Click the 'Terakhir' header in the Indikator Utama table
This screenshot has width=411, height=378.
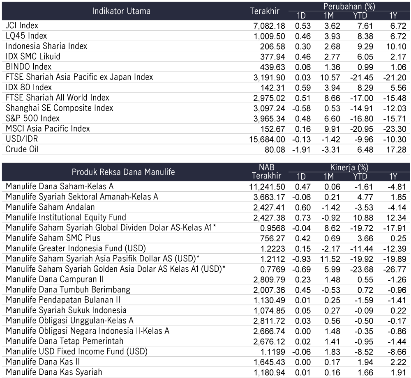click(265, 11)
